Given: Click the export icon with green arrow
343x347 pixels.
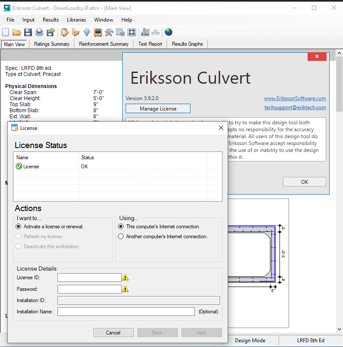Looking at the screenshot, I should (51, 32).
